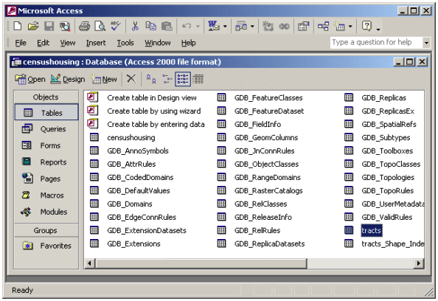Open the Edit menu
The height and width of the screenshot is (301, 438).
[43, 43]
